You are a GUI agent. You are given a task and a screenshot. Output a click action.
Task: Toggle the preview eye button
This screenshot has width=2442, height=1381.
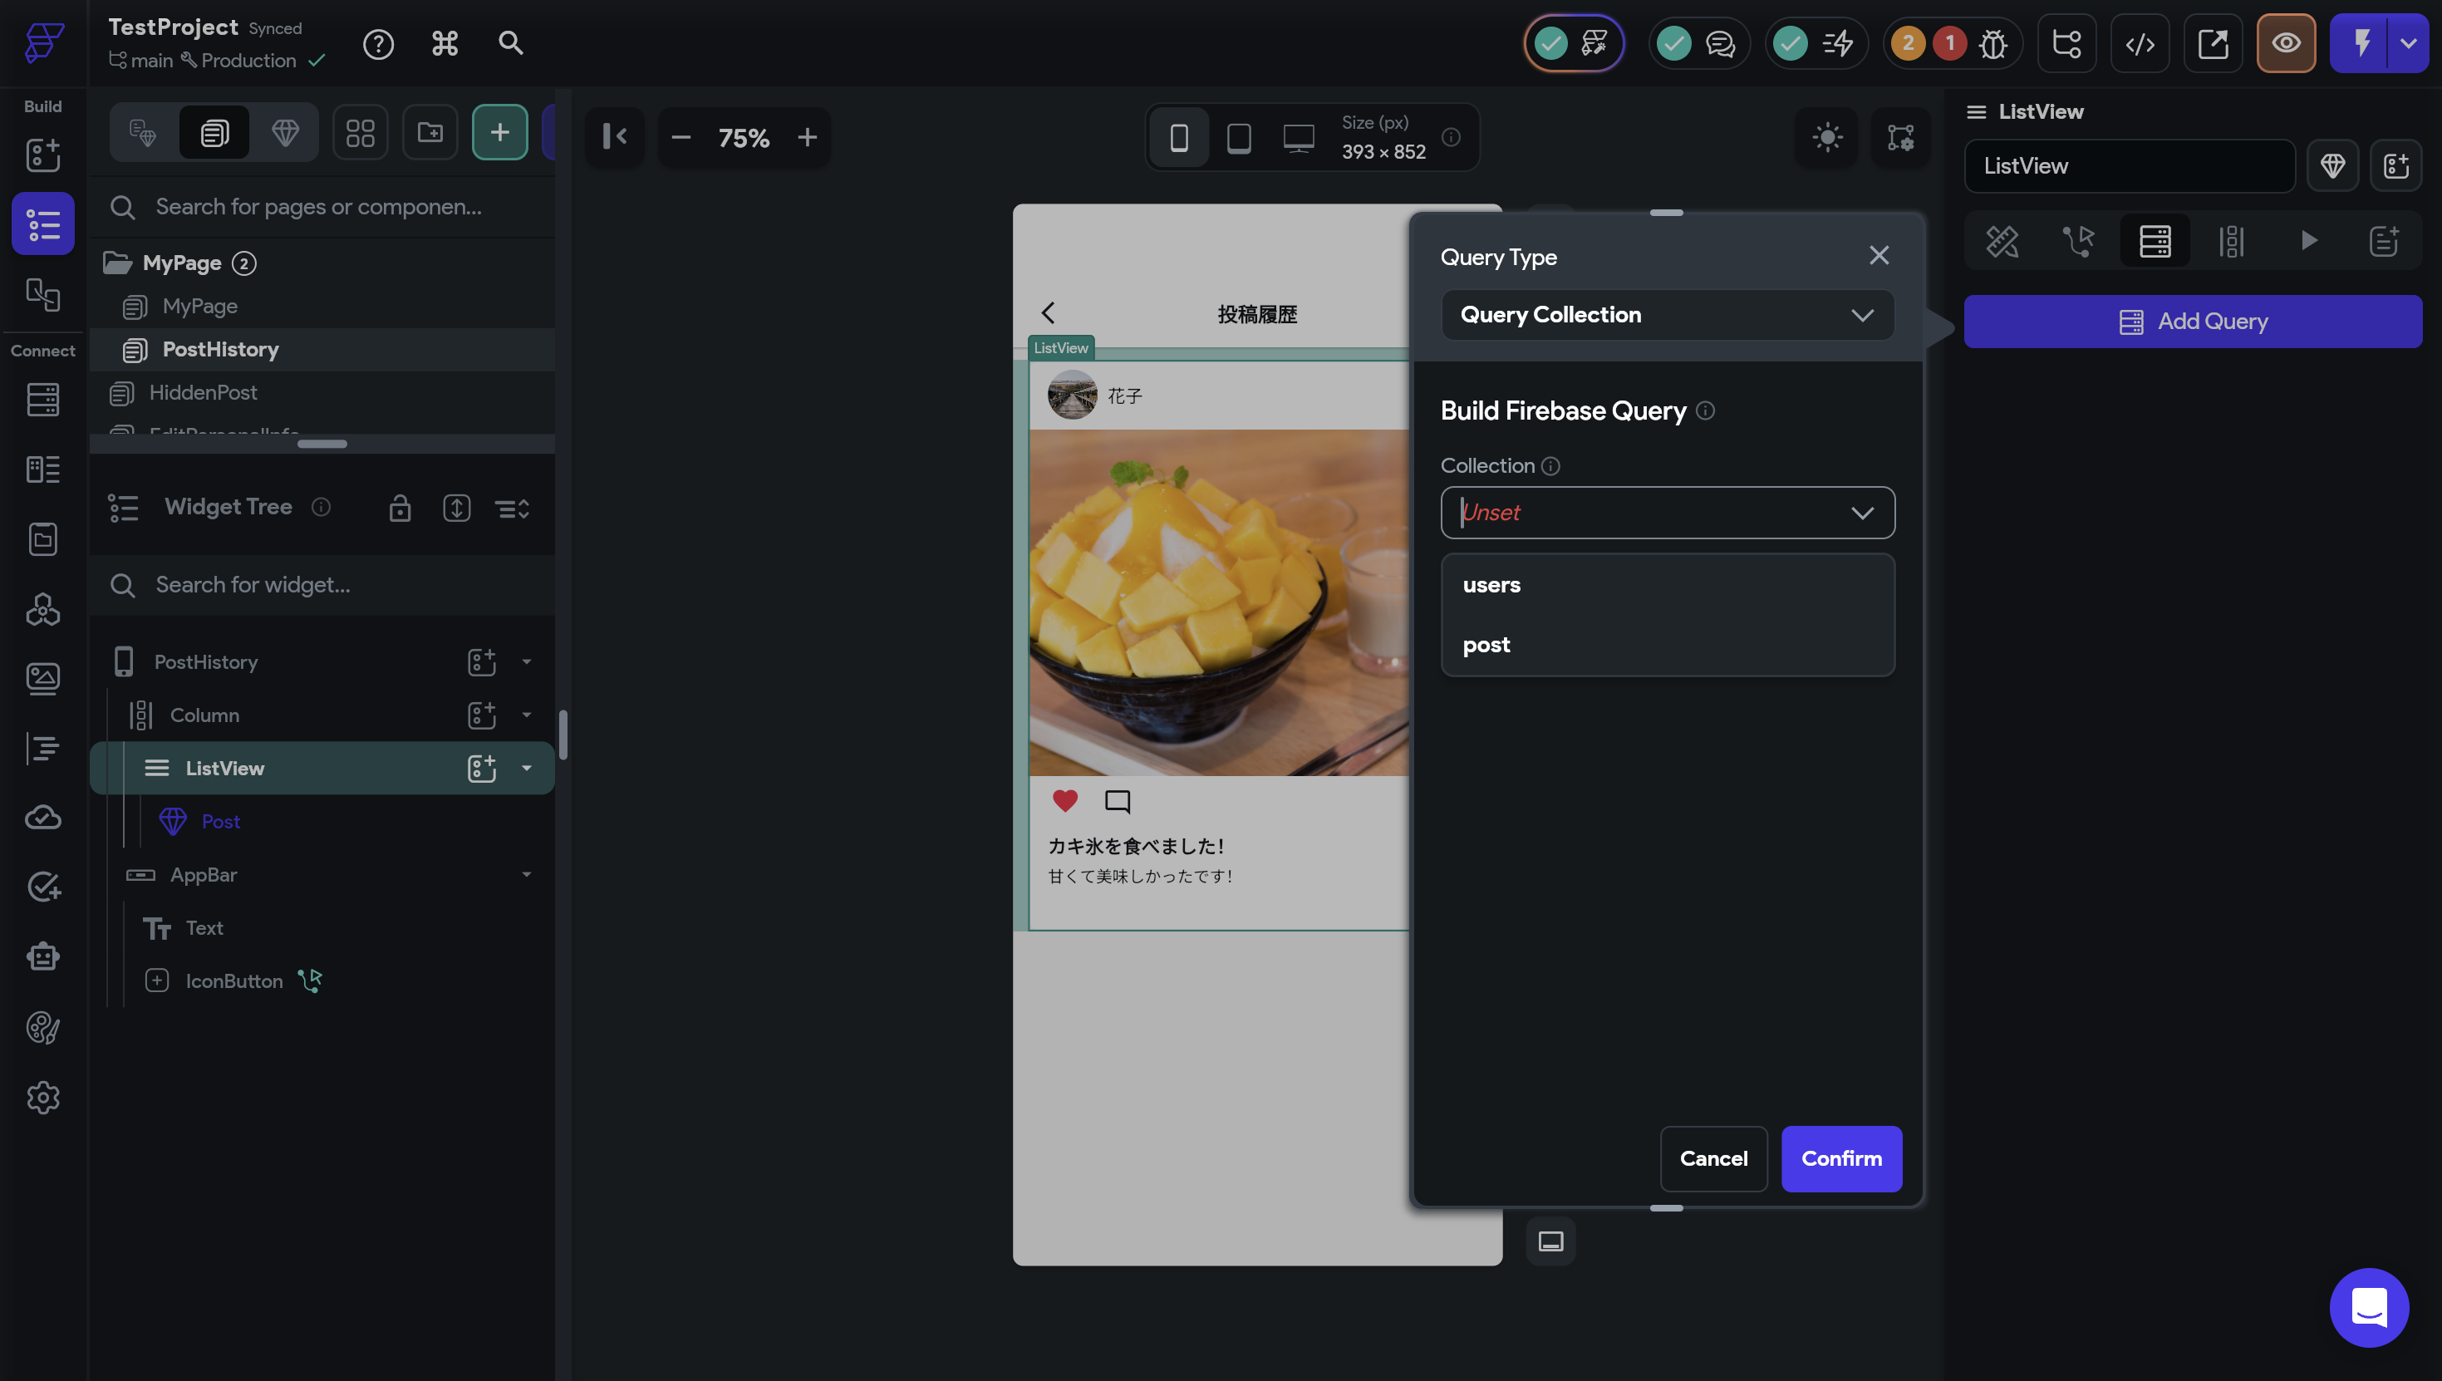(x=2286, y=44)
